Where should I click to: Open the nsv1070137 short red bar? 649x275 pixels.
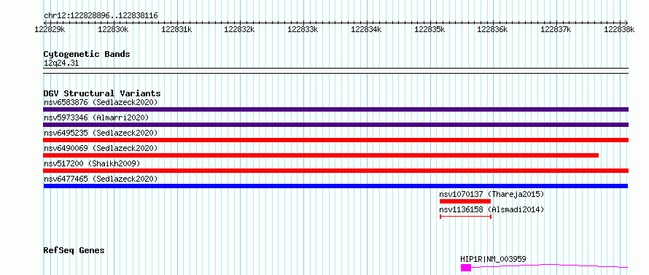(465, 201)
